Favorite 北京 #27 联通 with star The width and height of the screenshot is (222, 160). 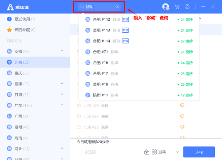[x=79, y=116]
